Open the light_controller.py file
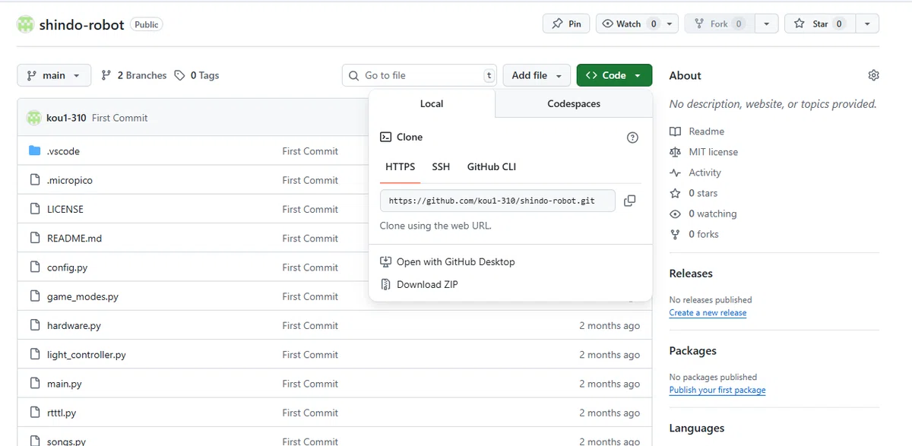Screen dimensions: 912x446 click(87, 355)
